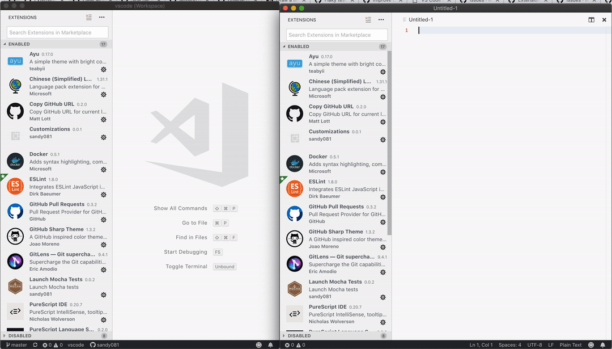
Task: Clear extensions search results in Untitled-1 window
Action: (x=368, y=19)
